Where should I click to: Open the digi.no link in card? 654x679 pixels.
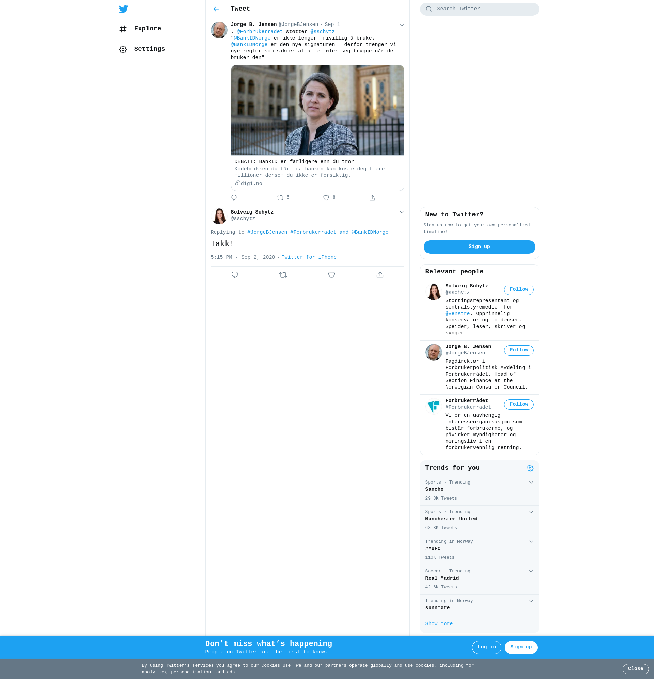249,183
